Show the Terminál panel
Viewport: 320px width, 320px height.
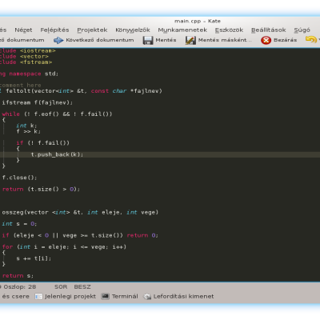pyautogui.click(x=125, y=296)
